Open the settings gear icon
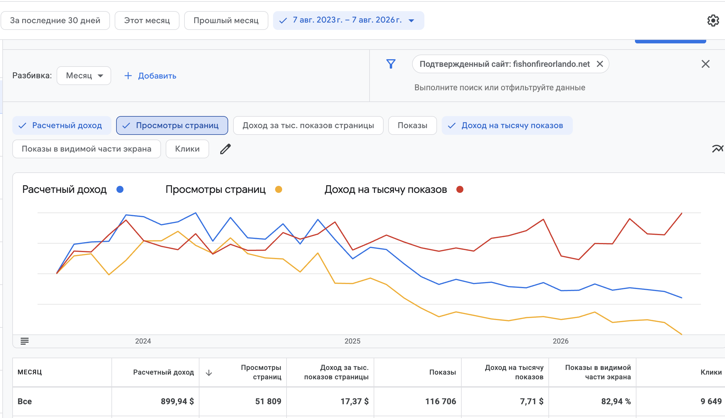Viewport: 725px width, 418px height. pos(713,21)
